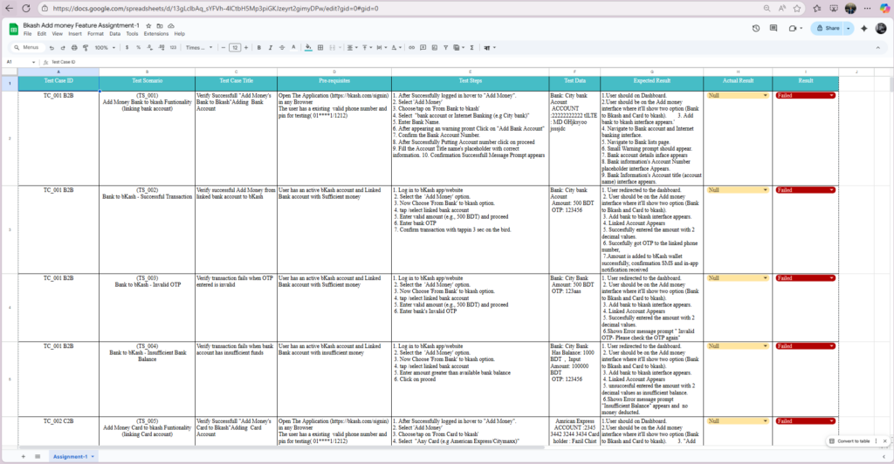Decrease font size with the minus button
894x464 pixels.
(x=223, y=48)
